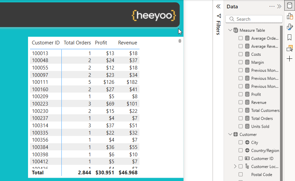Click the $182 revenue cell

(x=132, y=82)
